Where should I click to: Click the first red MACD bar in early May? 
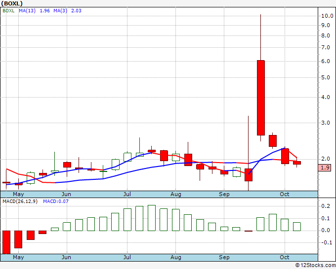click(6, 242)
